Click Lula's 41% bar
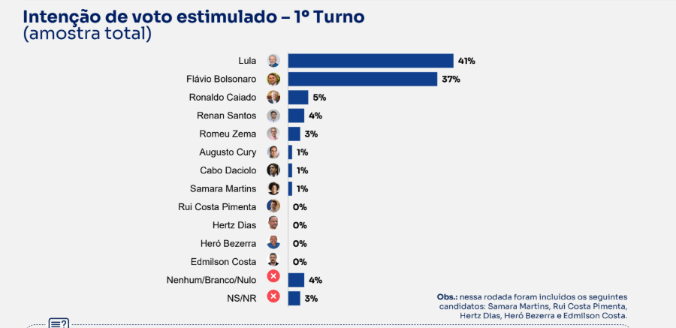The height and width of the screenshot is (328, 676). click(x=371, y=60)
